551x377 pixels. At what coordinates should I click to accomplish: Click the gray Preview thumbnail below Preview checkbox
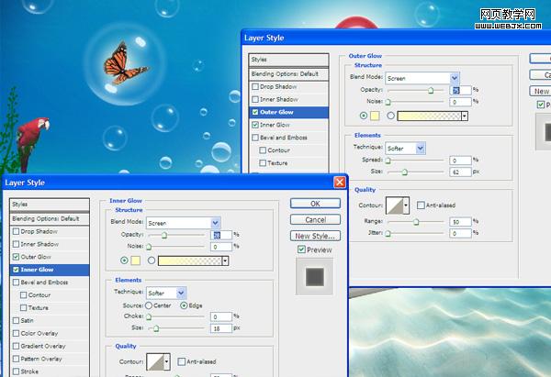click(315, 276)
